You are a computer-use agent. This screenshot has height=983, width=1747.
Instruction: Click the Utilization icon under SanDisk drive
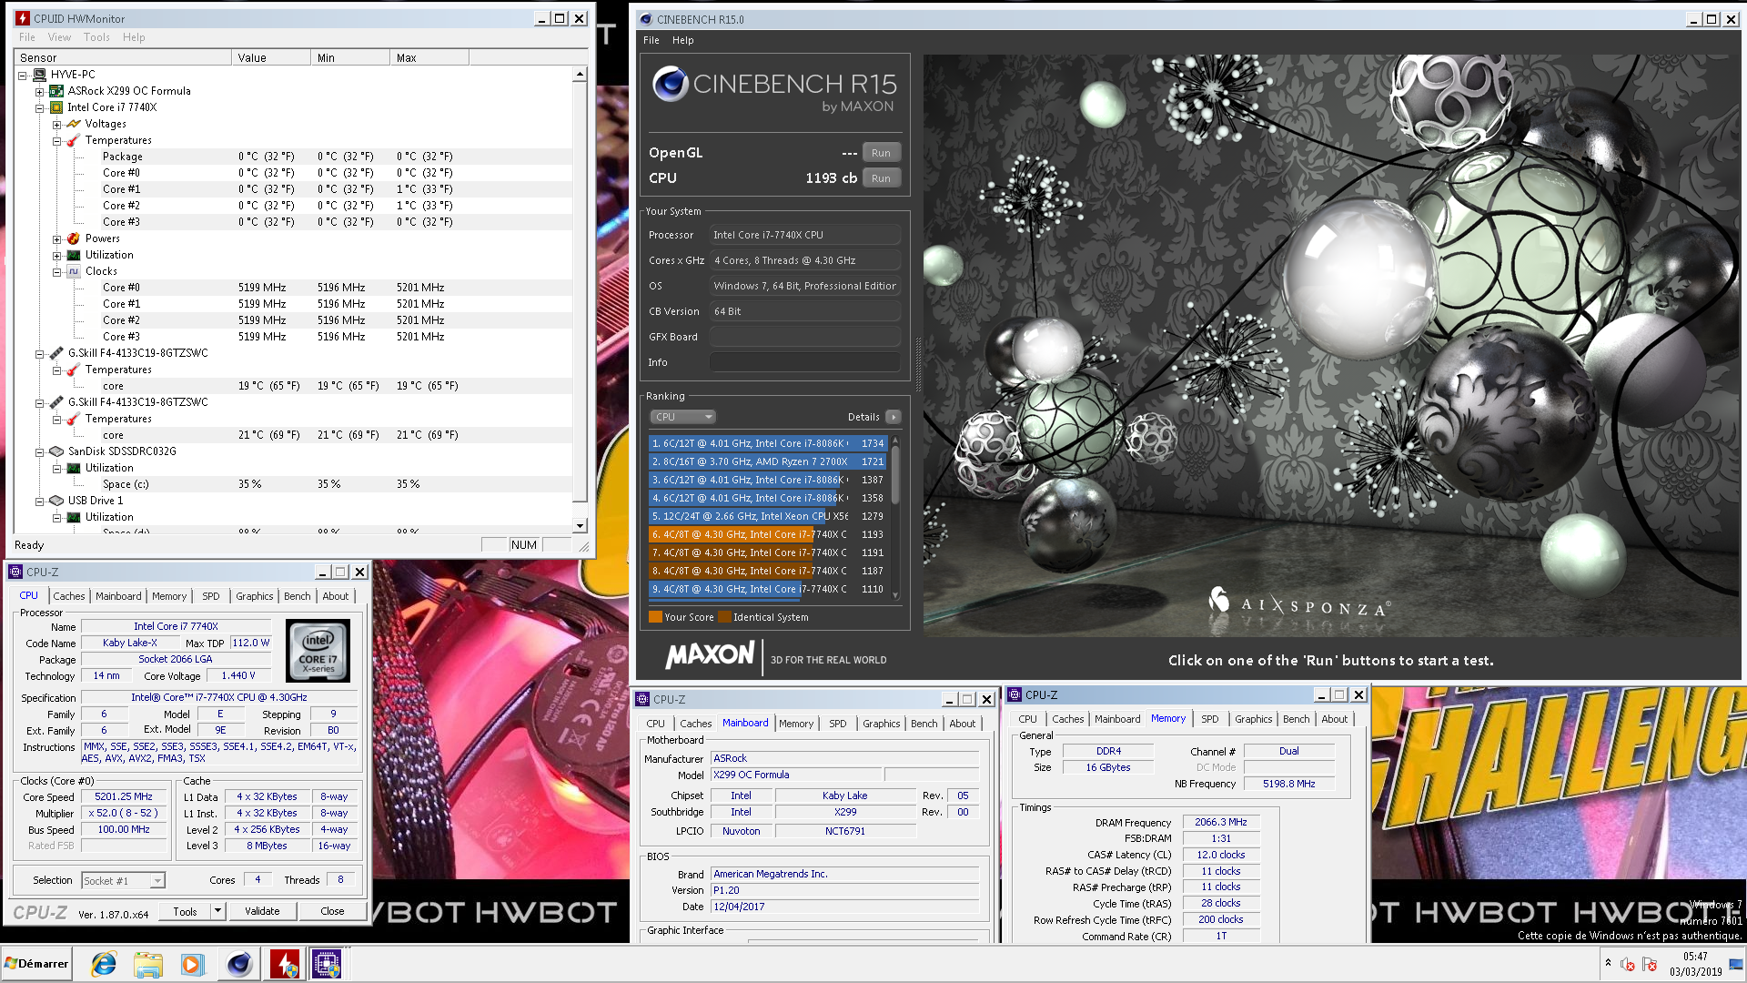74,468
